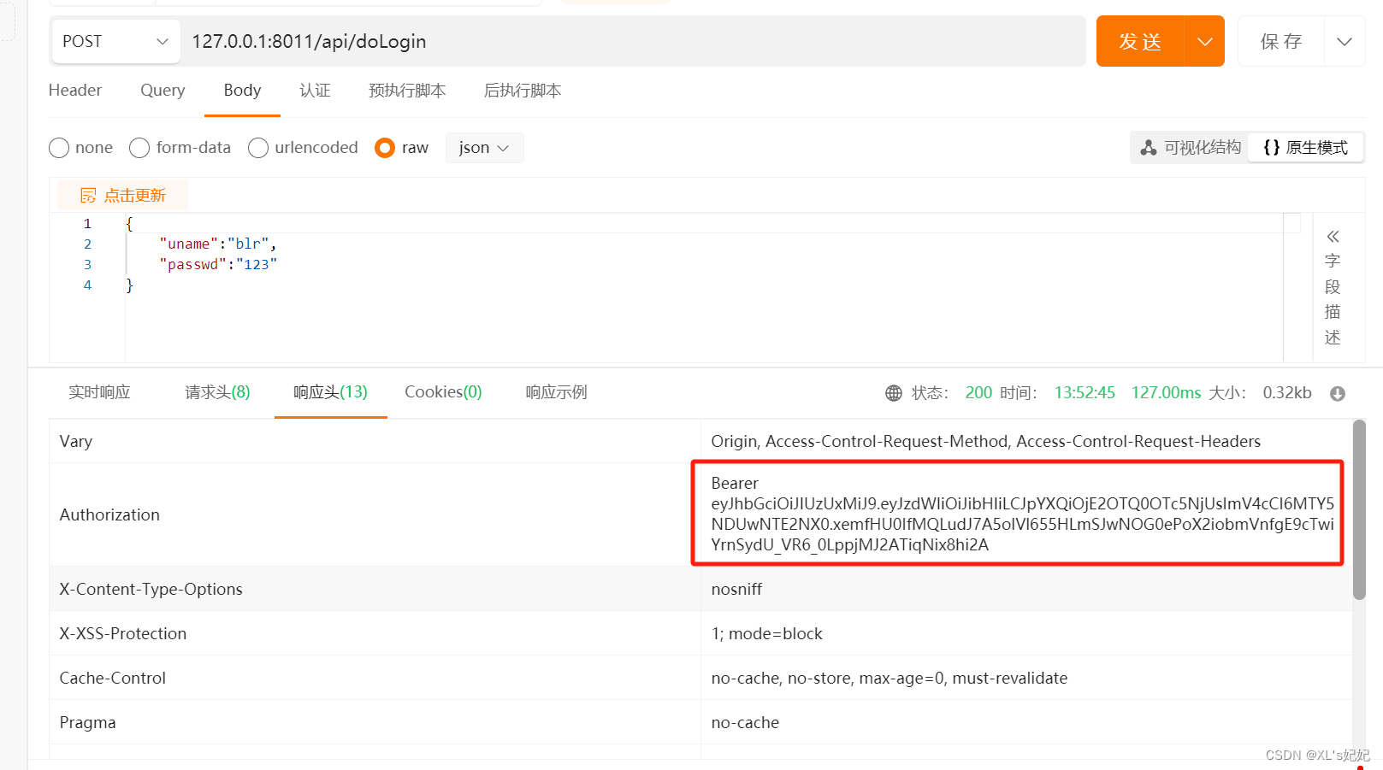1383x770 pixels.
Task: Switch to 可视化结构 visual structure mode
Action: click(x=1191, y=148)
